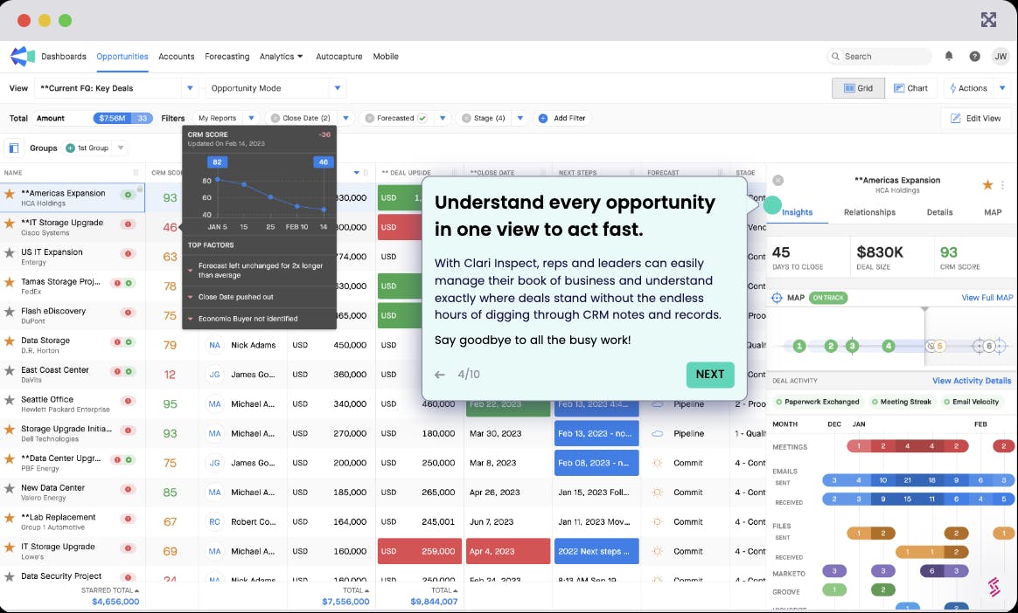Expand the Analytics menu
The image size is (1018, 613).
(281, 57)
